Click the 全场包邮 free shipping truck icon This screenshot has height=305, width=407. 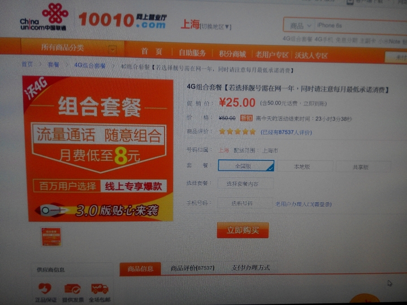[99, 289]
